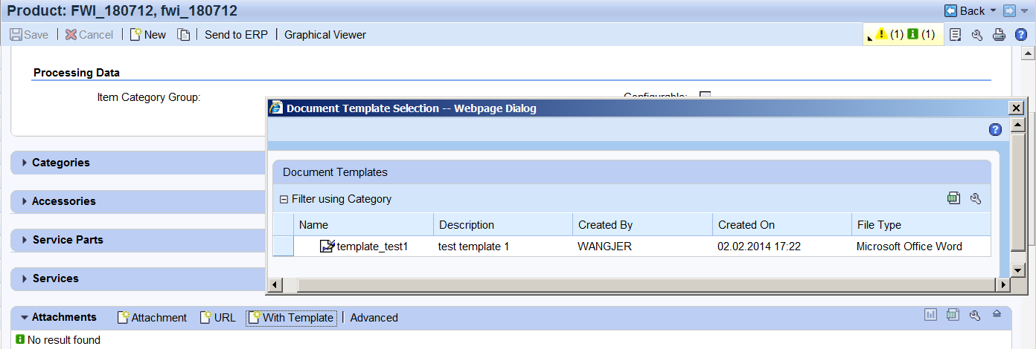The width and height of the screenshot is (1036, 349).
Task: Click the Attachments chart icon
Action: click(x=930, y=315)
